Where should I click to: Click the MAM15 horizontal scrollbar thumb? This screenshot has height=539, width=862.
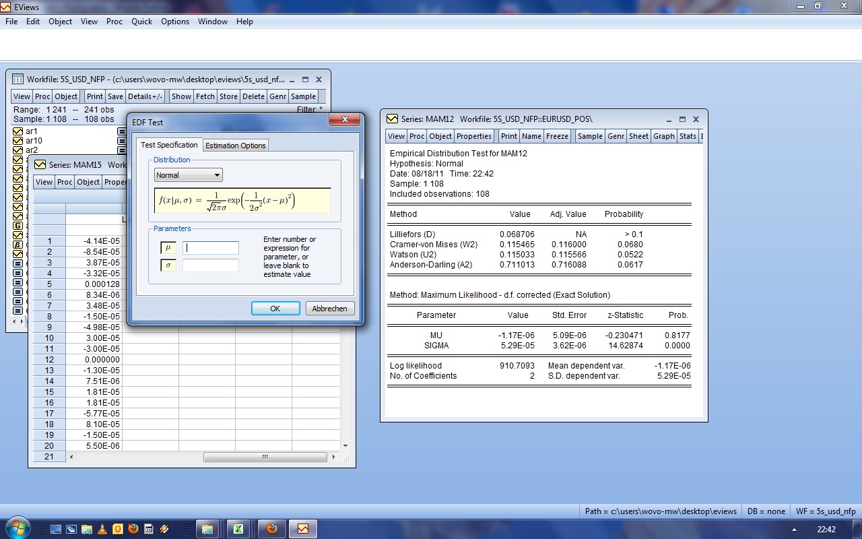tap(265, 457)
